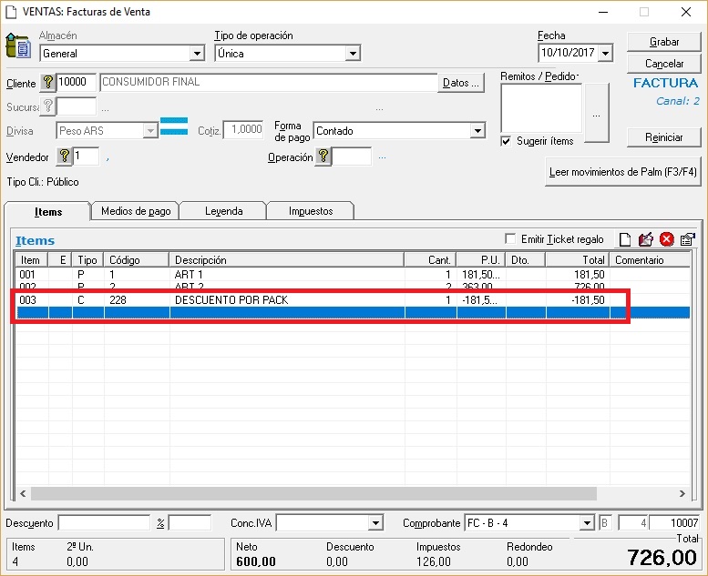The height and width of the screenshot is (576, 708).
Task: Open the item properties icon
Action: click(688, 239)
